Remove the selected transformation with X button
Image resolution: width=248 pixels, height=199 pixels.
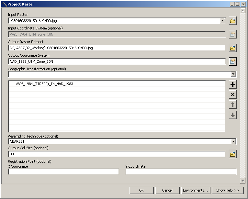[232, 94]
